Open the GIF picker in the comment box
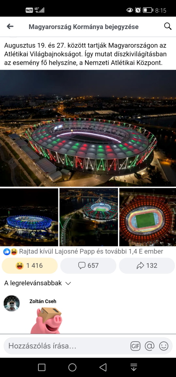The width and height of the screenshot is (176, 377). click(135, 346)
